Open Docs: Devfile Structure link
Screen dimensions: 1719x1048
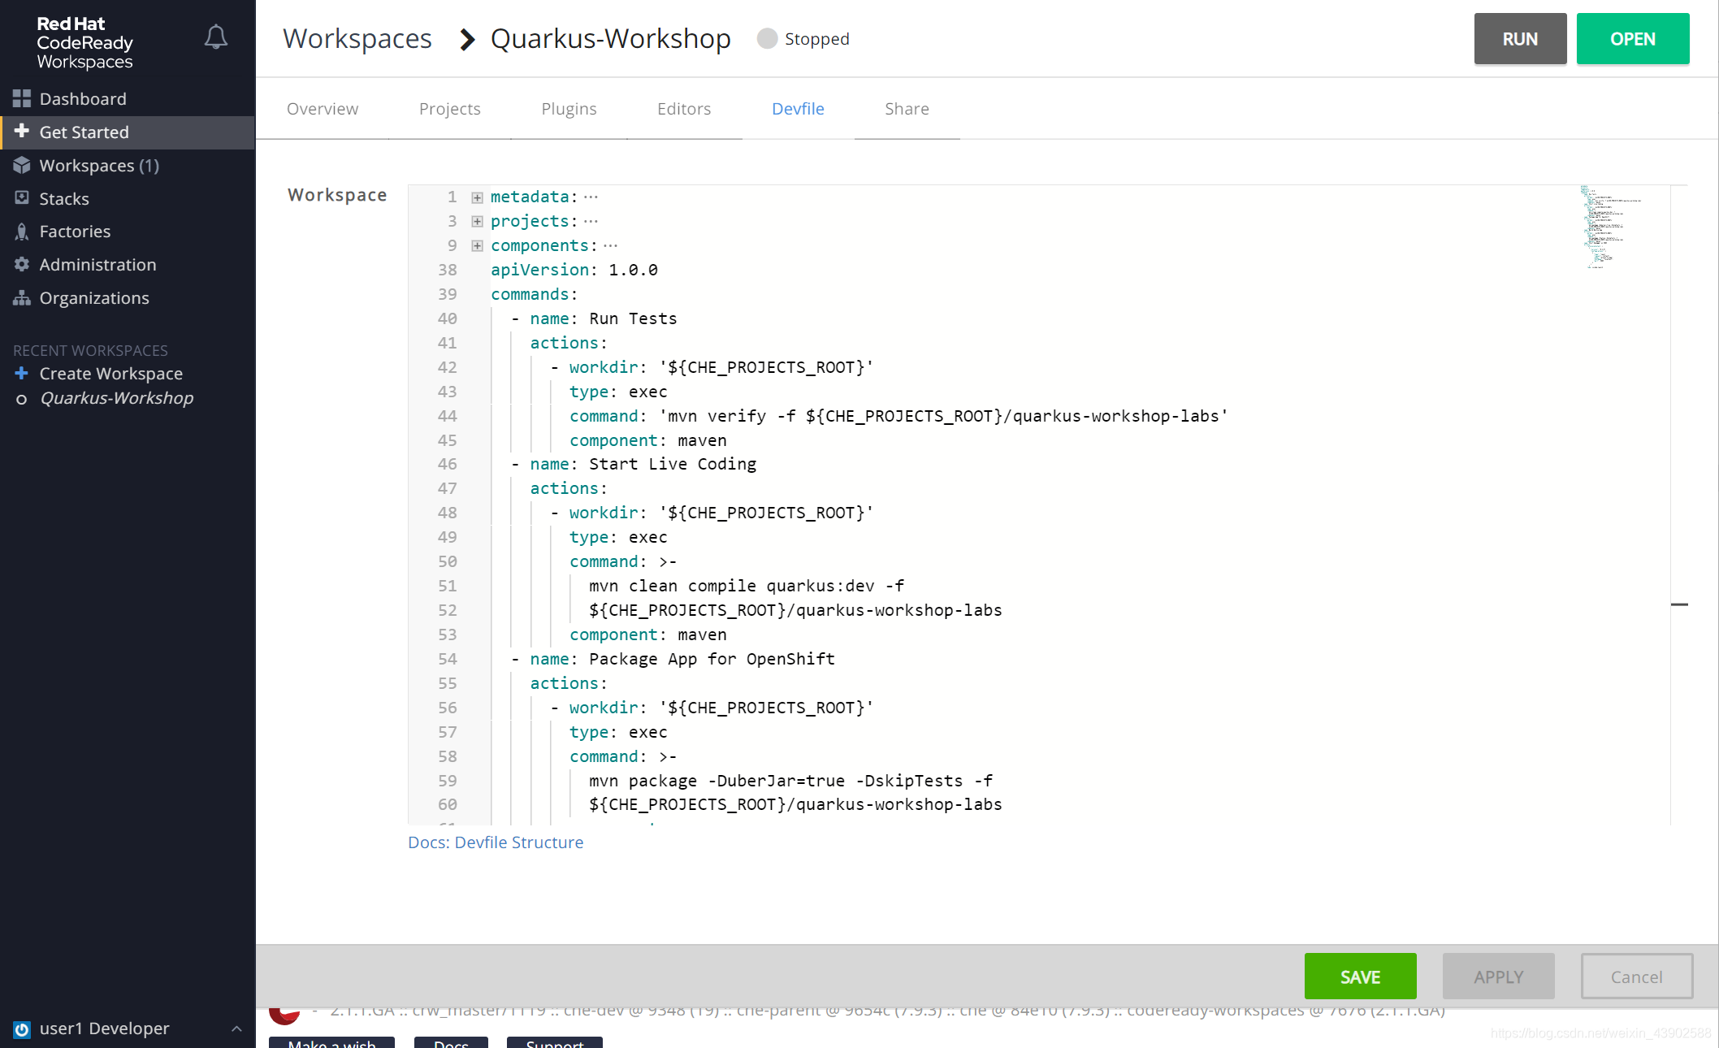click(496, 842)
